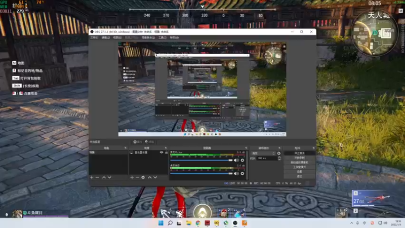
Task: Open the Windows Start menu
Action: click(x=160, y=223)
